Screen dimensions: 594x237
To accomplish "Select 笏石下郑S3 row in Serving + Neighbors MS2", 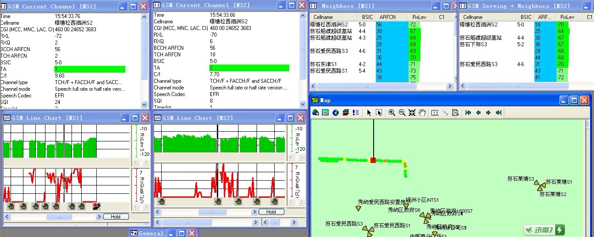I will tap(526, 44).
